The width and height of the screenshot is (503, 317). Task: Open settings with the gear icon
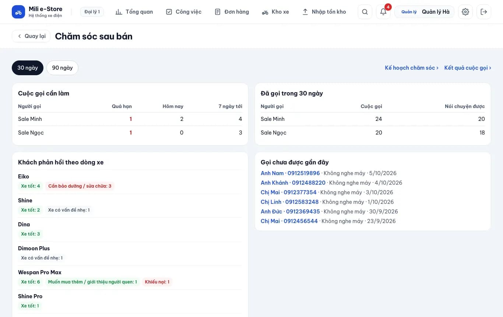click(x=465, y=12)
